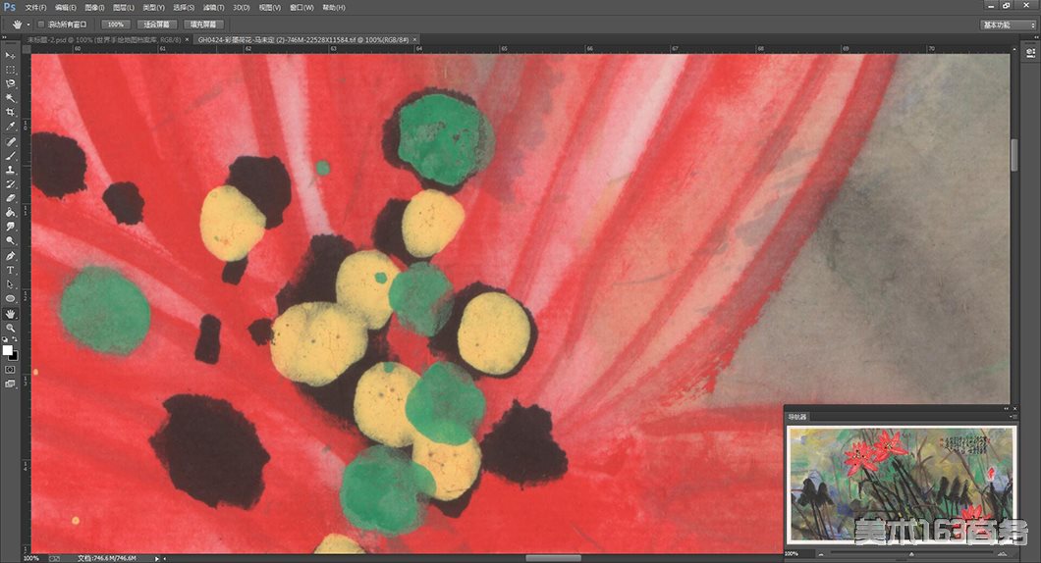Select the Smudge tool

[x=10, y=227]
